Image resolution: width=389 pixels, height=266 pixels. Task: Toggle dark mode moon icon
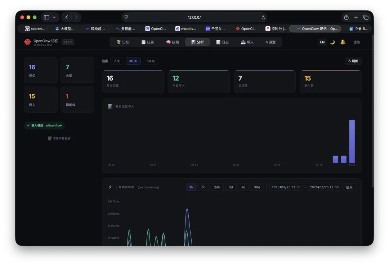[332, 42]
